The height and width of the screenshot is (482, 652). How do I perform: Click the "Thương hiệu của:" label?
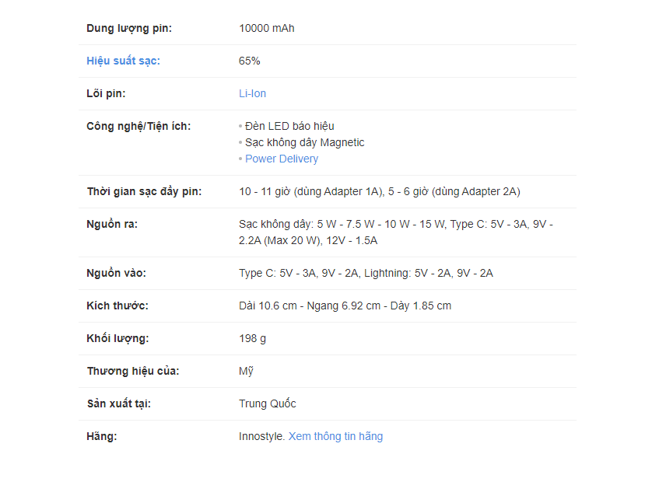(x=133, y=371)
